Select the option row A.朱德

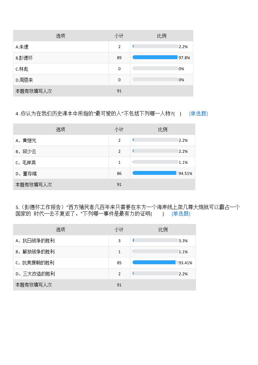point(103,47)
